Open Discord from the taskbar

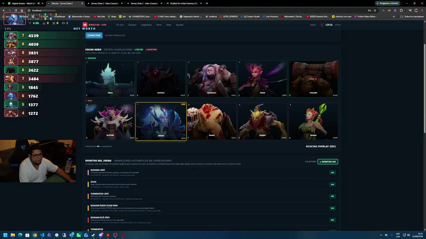click(x=101, y=235)
